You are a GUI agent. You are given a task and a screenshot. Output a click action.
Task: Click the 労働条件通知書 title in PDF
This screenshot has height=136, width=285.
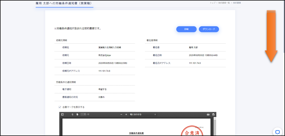(x=137, y=133)
